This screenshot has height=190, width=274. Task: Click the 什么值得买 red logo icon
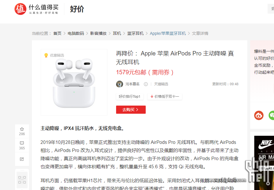pos(20,9)
